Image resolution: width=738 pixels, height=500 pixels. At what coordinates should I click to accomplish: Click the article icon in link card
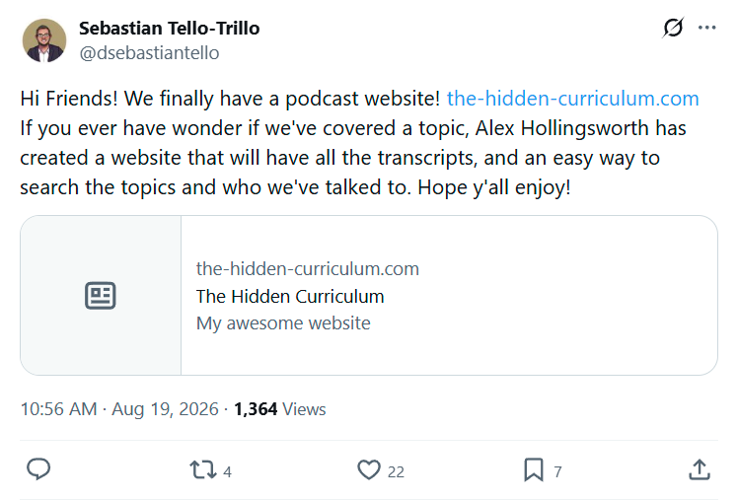pos(101,296)
